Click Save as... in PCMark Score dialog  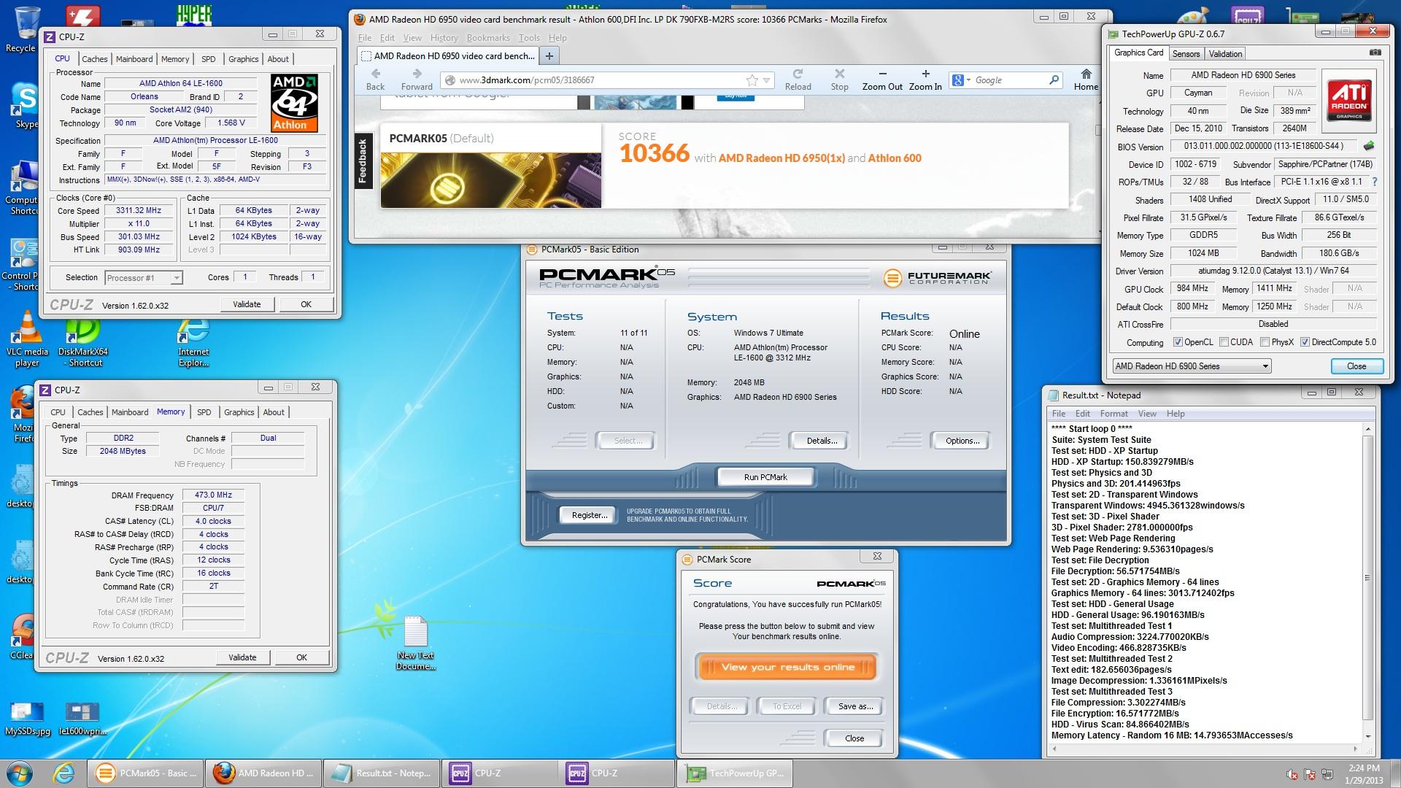[x=855, y=706]
